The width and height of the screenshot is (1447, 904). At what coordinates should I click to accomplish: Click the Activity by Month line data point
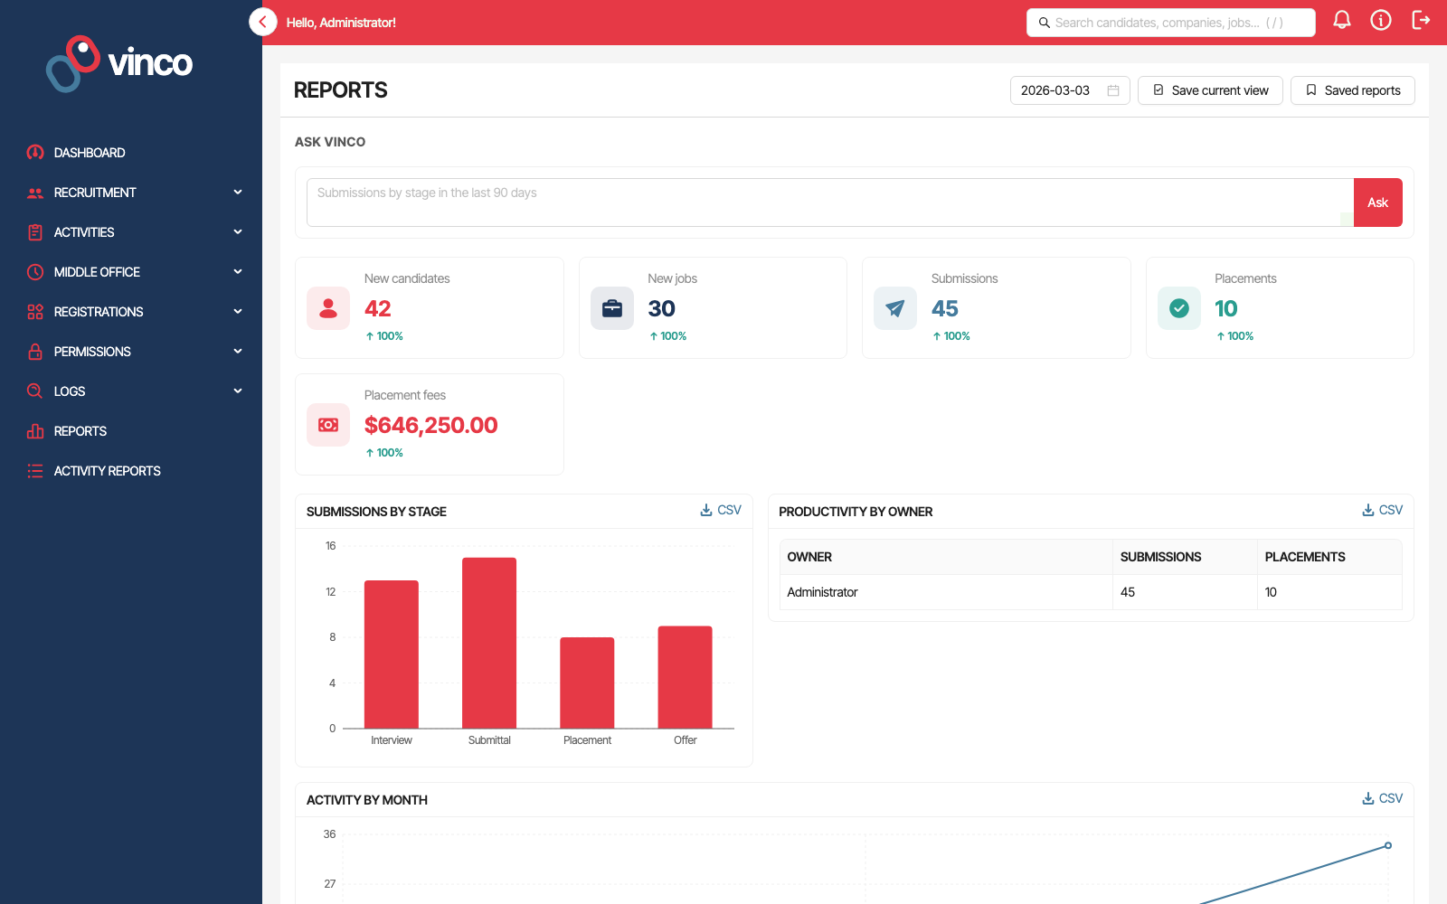click(1388, 845)
